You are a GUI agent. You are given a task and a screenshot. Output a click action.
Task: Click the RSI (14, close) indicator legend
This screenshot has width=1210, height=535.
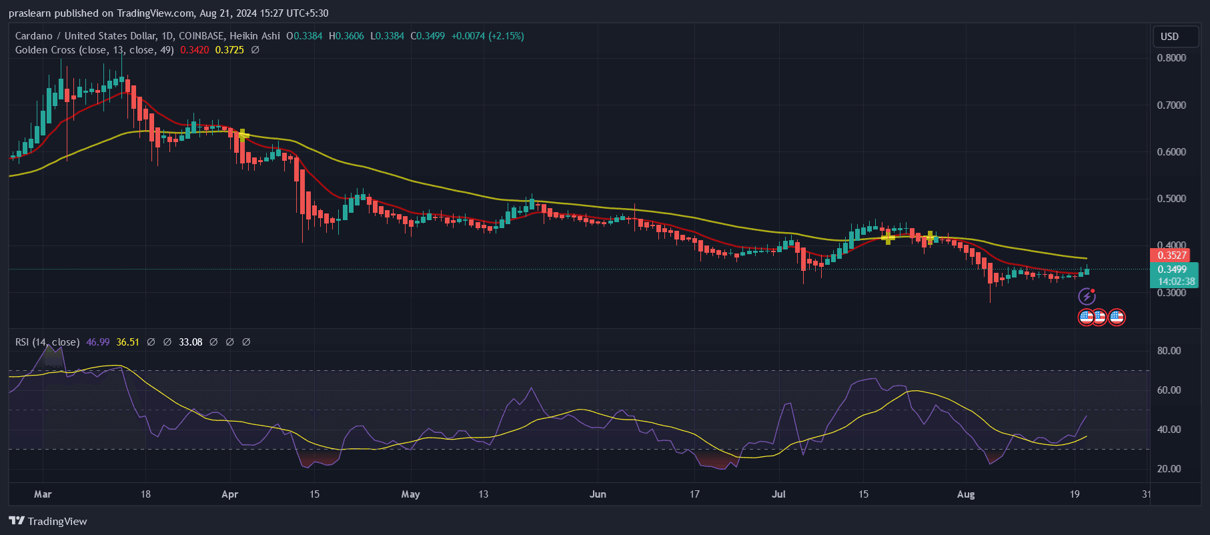point(47,342)
